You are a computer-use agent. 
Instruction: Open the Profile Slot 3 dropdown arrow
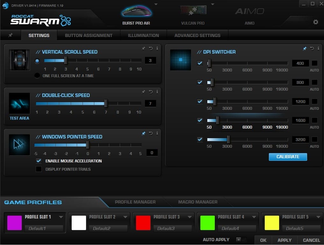tap(190, 217)
